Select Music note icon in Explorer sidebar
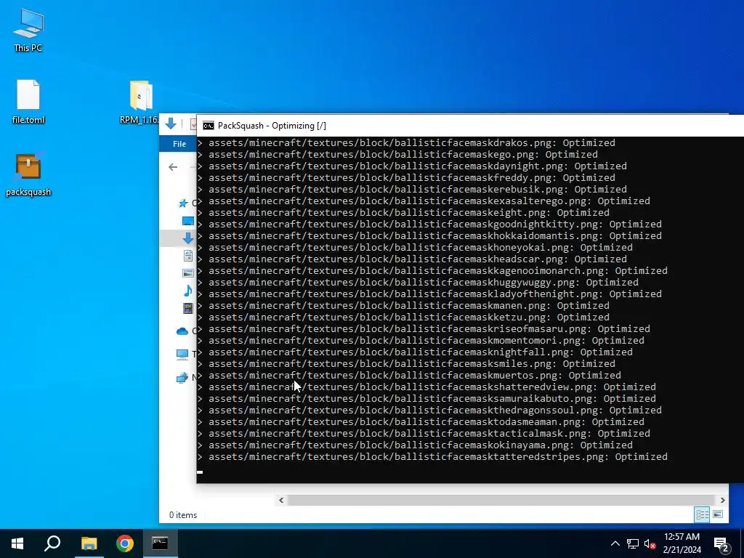This screenshot has width=744, height=558. [188, 291]
